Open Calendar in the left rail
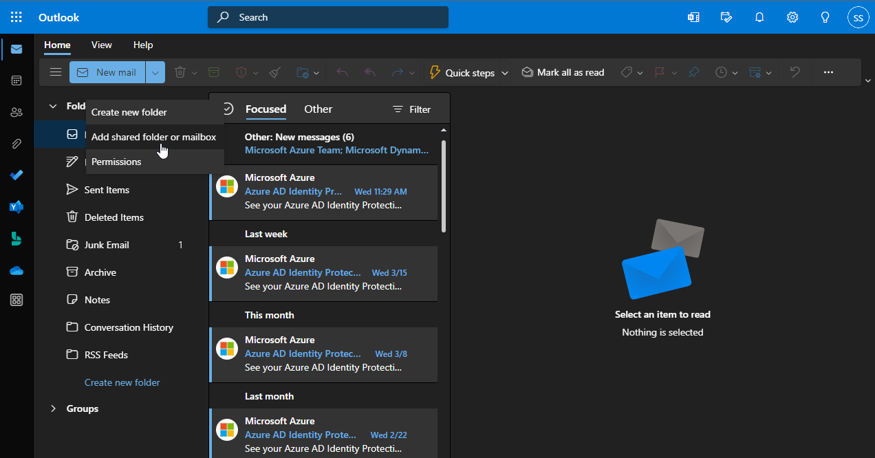This screenshot has width=875, height=458. [x=17, y=80]
